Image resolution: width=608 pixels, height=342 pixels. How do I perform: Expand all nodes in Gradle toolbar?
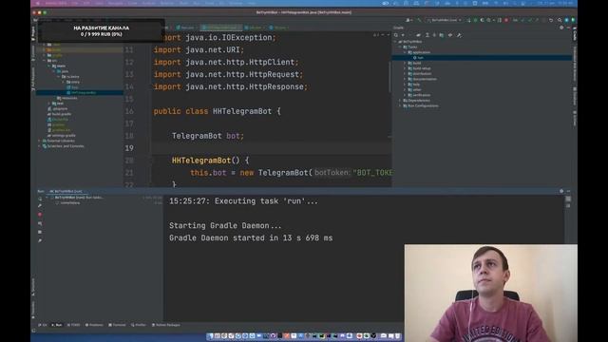[x=427, y=35]
